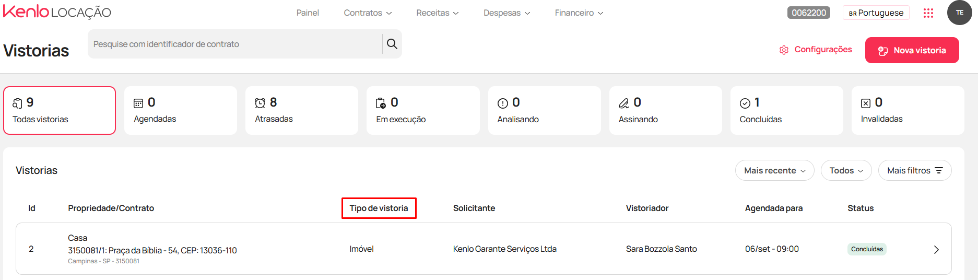Open the BR Portuguese language selector
The height and width of the screenshot is (280, 978).
[876, 13]
